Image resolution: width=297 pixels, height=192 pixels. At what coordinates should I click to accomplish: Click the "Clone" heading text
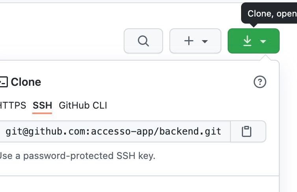[x=26, y=82]
